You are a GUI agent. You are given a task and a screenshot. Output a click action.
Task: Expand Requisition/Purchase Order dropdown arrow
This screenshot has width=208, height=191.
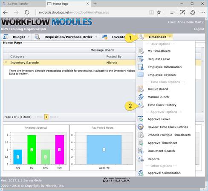click(x=96, y=37)
